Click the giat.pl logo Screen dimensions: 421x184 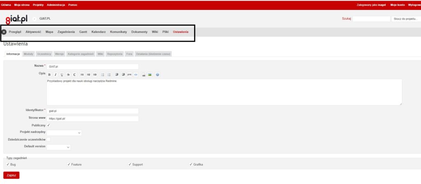point(16,19)
